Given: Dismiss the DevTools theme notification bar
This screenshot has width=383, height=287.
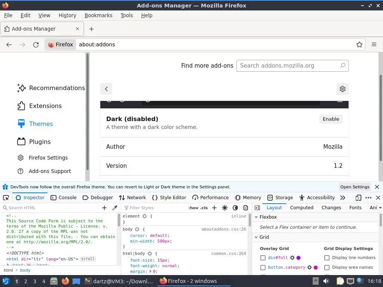Looking at the screenshot, I should coord(377,187).
